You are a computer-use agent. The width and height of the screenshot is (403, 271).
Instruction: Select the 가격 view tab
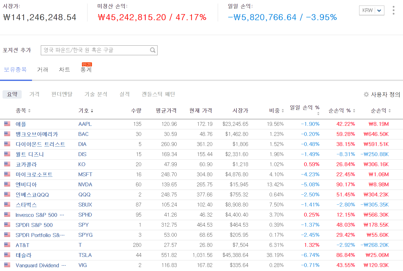coord(34,94)
